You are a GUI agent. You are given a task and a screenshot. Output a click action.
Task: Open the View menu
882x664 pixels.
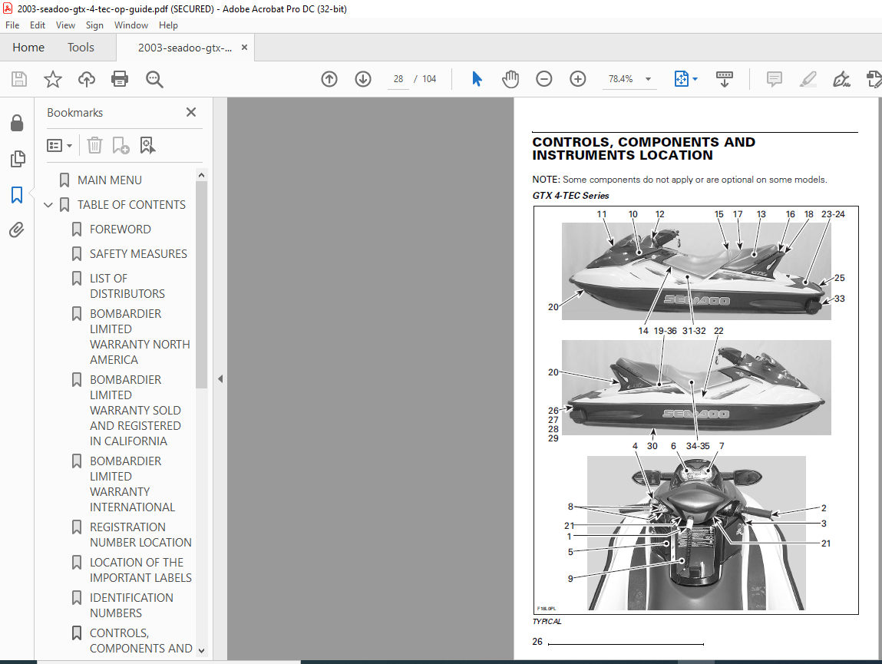[x=65, y=25]
